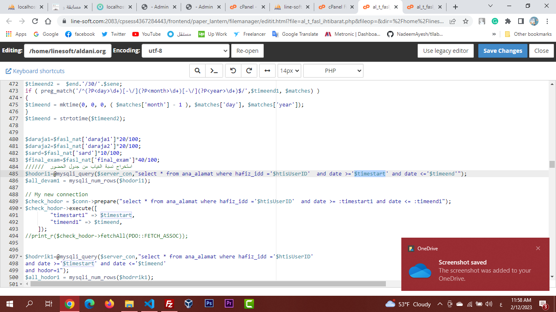Click Save Changes button

pos(502,51)
